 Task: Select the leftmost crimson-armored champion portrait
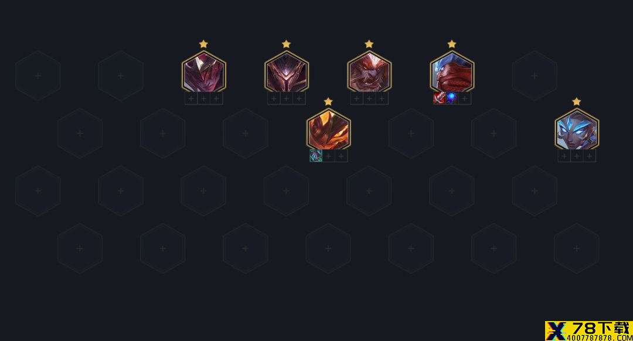tap(203, 73)
